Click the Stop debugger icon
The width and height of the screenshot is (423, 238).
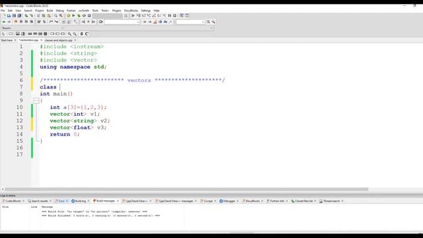(x=174, y=16)
